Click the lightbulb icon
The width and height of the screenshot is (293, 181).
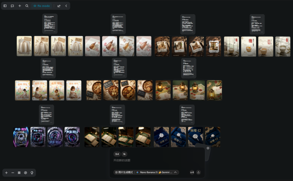pos(32,173)
